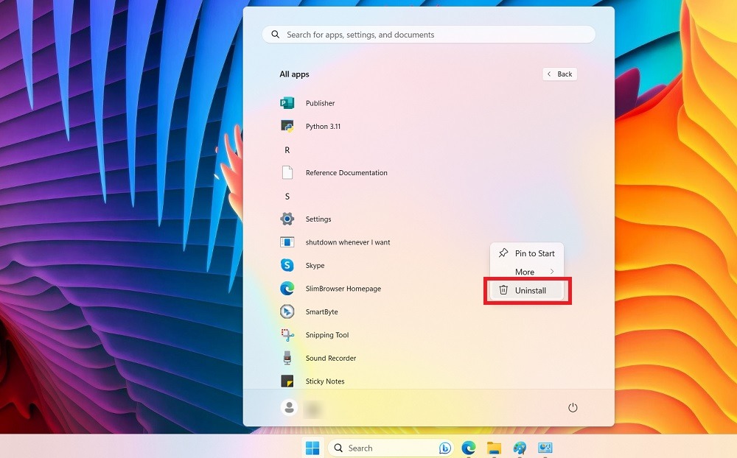The width and height of the screenshot is (737, 458).
Task: Open the Snipping Tool
Action: pos(326,335)
